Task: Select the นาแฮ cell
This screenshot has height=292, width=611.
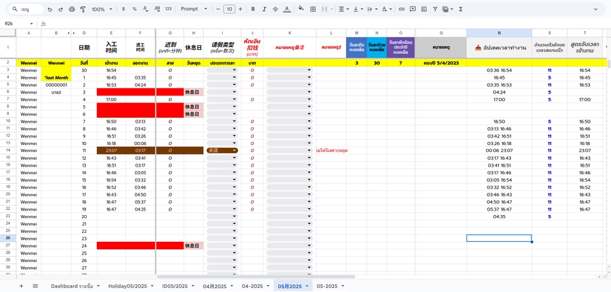Action: [56, 92]
